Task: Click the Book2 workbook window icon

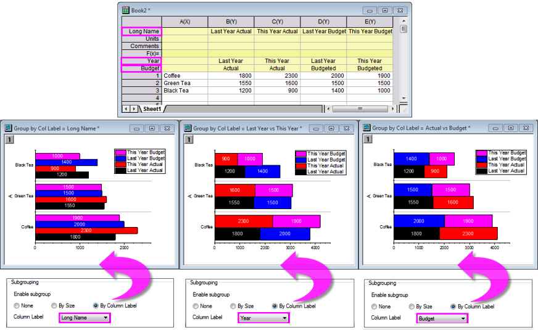Action: coord(126,10)
